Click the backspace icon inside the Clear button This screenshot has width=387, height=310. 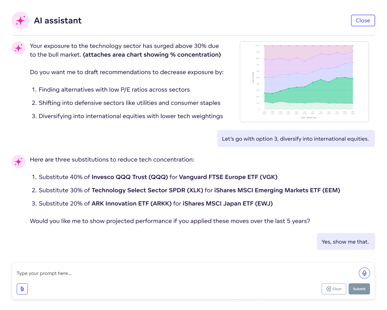coord(328,289)
